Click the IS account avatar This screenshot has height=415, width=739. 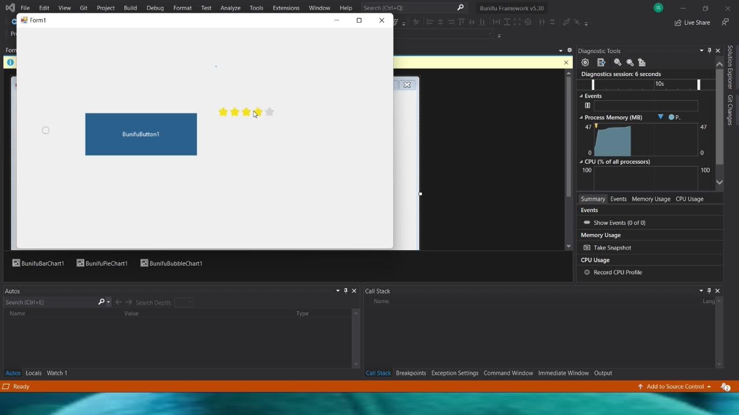(x=658, y=7)
